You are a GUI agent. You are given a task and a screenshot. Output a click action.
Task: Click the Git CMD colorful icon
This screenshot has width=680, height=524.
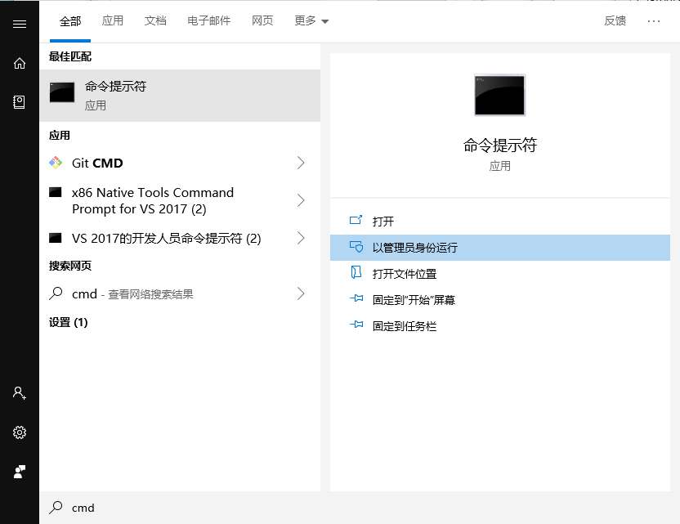pos(56,163)
